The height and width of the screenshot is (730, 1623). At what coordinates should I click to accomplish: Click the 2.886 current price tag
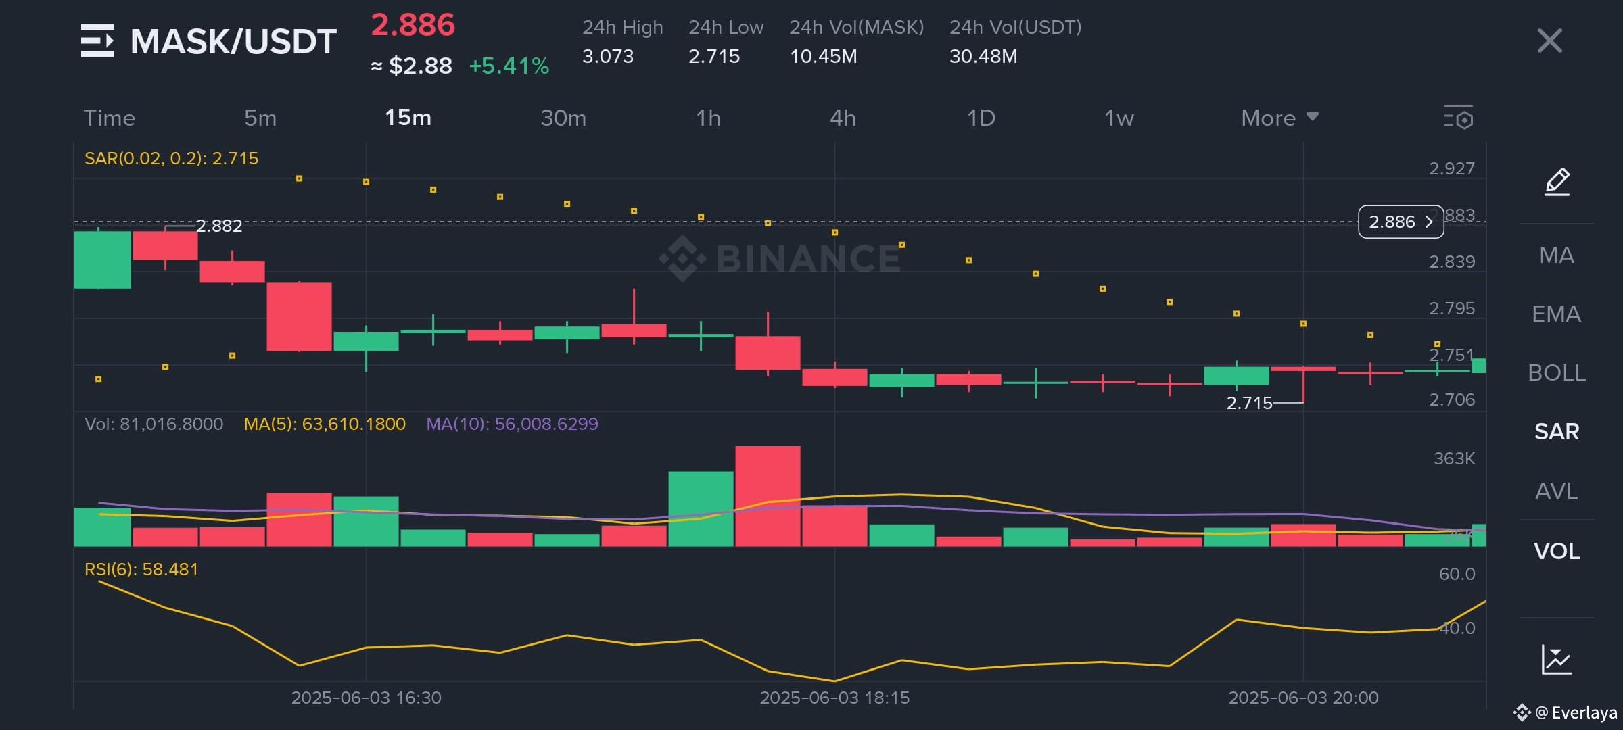click(x=1401, y=222)
